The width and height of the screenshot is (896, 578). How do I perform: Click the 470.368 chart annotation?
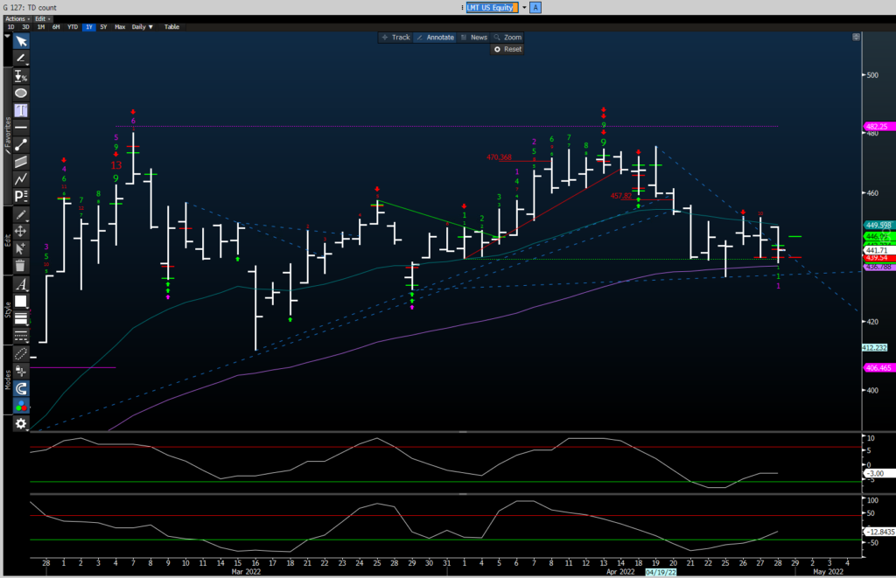(x=499, y=157)
